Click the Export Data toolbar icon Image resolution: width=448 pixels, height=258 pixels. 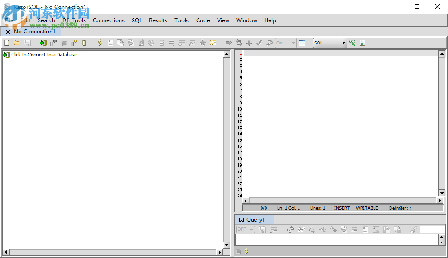click(121, 43)
